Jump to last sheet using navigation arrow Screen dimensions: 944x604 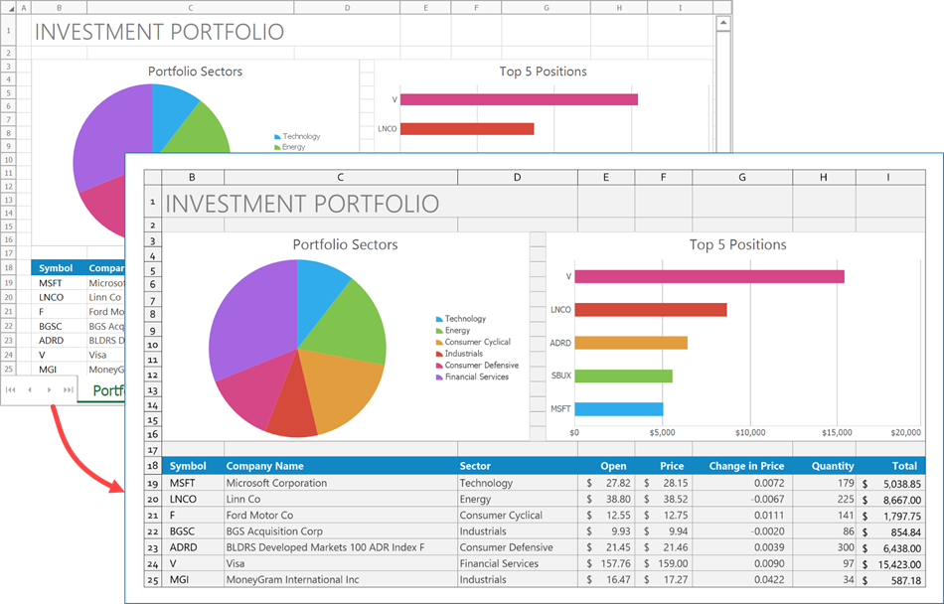click(68, 389)
